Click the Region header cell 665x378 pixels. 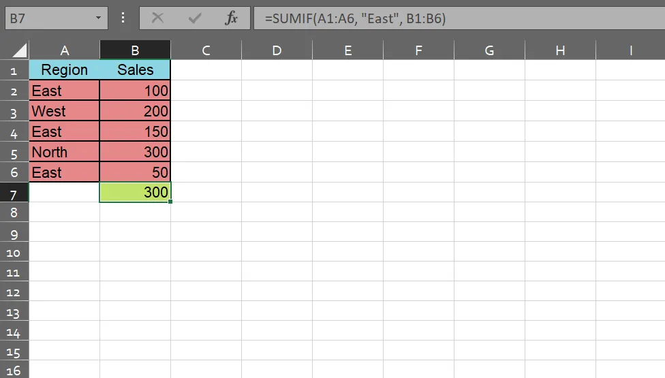click(x=65, y=69)
